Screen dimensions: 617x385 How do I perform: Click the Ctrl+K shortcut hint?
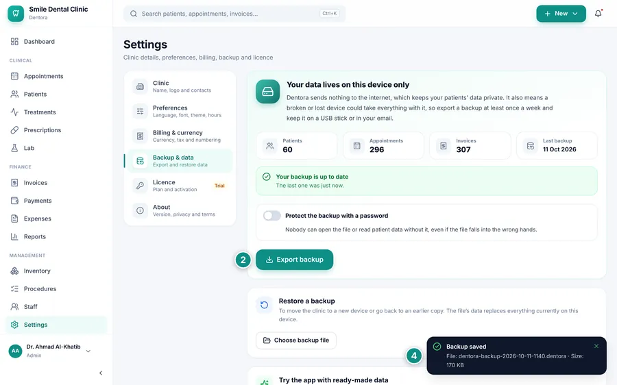(x=329, y=14)
